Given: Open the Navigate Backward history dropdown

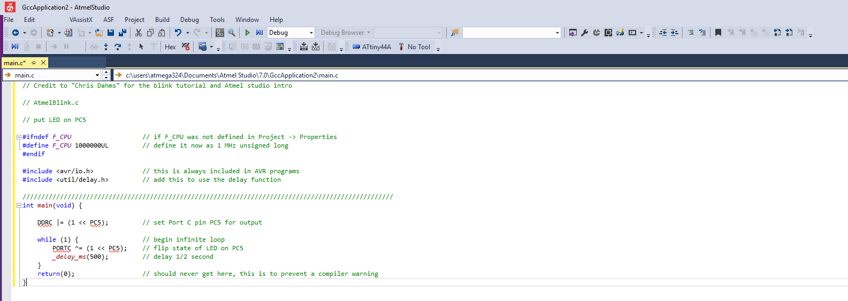Looking at the screenshot, I should tap(25, 33).
